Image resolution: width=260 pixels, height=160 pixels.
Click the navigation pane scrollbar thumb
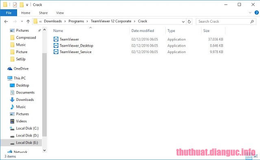coord(44,95)
